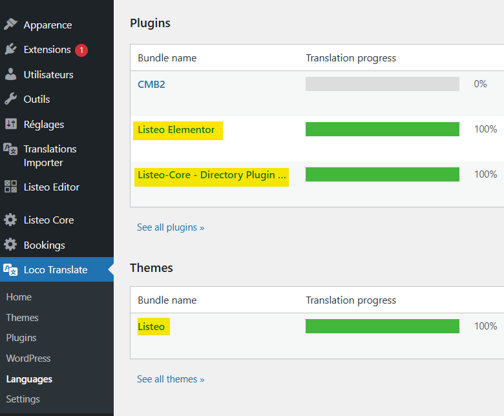The width and height of the screenshot is (504, 416).
Task: Open the CMB2 plugin bundle
Action: [x=152, y=84]
